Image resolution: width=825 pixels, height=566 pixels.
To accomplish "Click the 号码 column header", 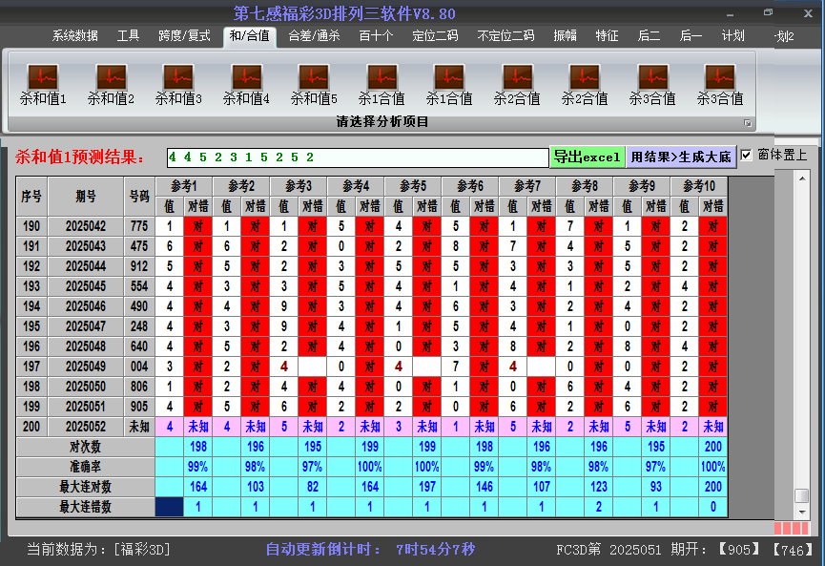I will [139, 197].
